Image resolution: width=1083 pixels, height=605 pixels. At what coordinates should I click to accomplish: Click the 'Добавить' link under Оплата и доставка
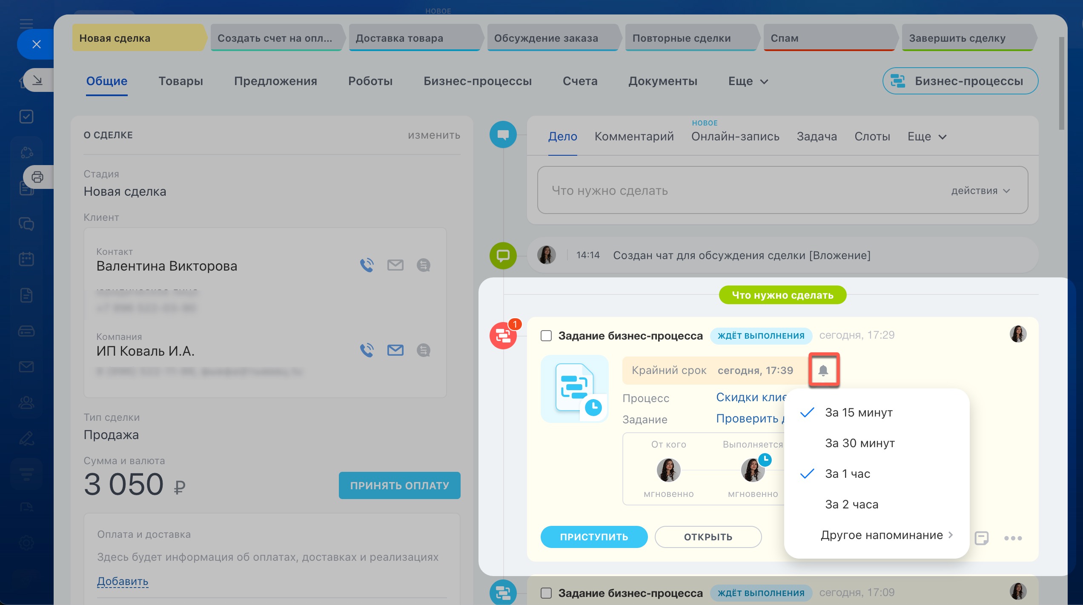tap(123, 581)
